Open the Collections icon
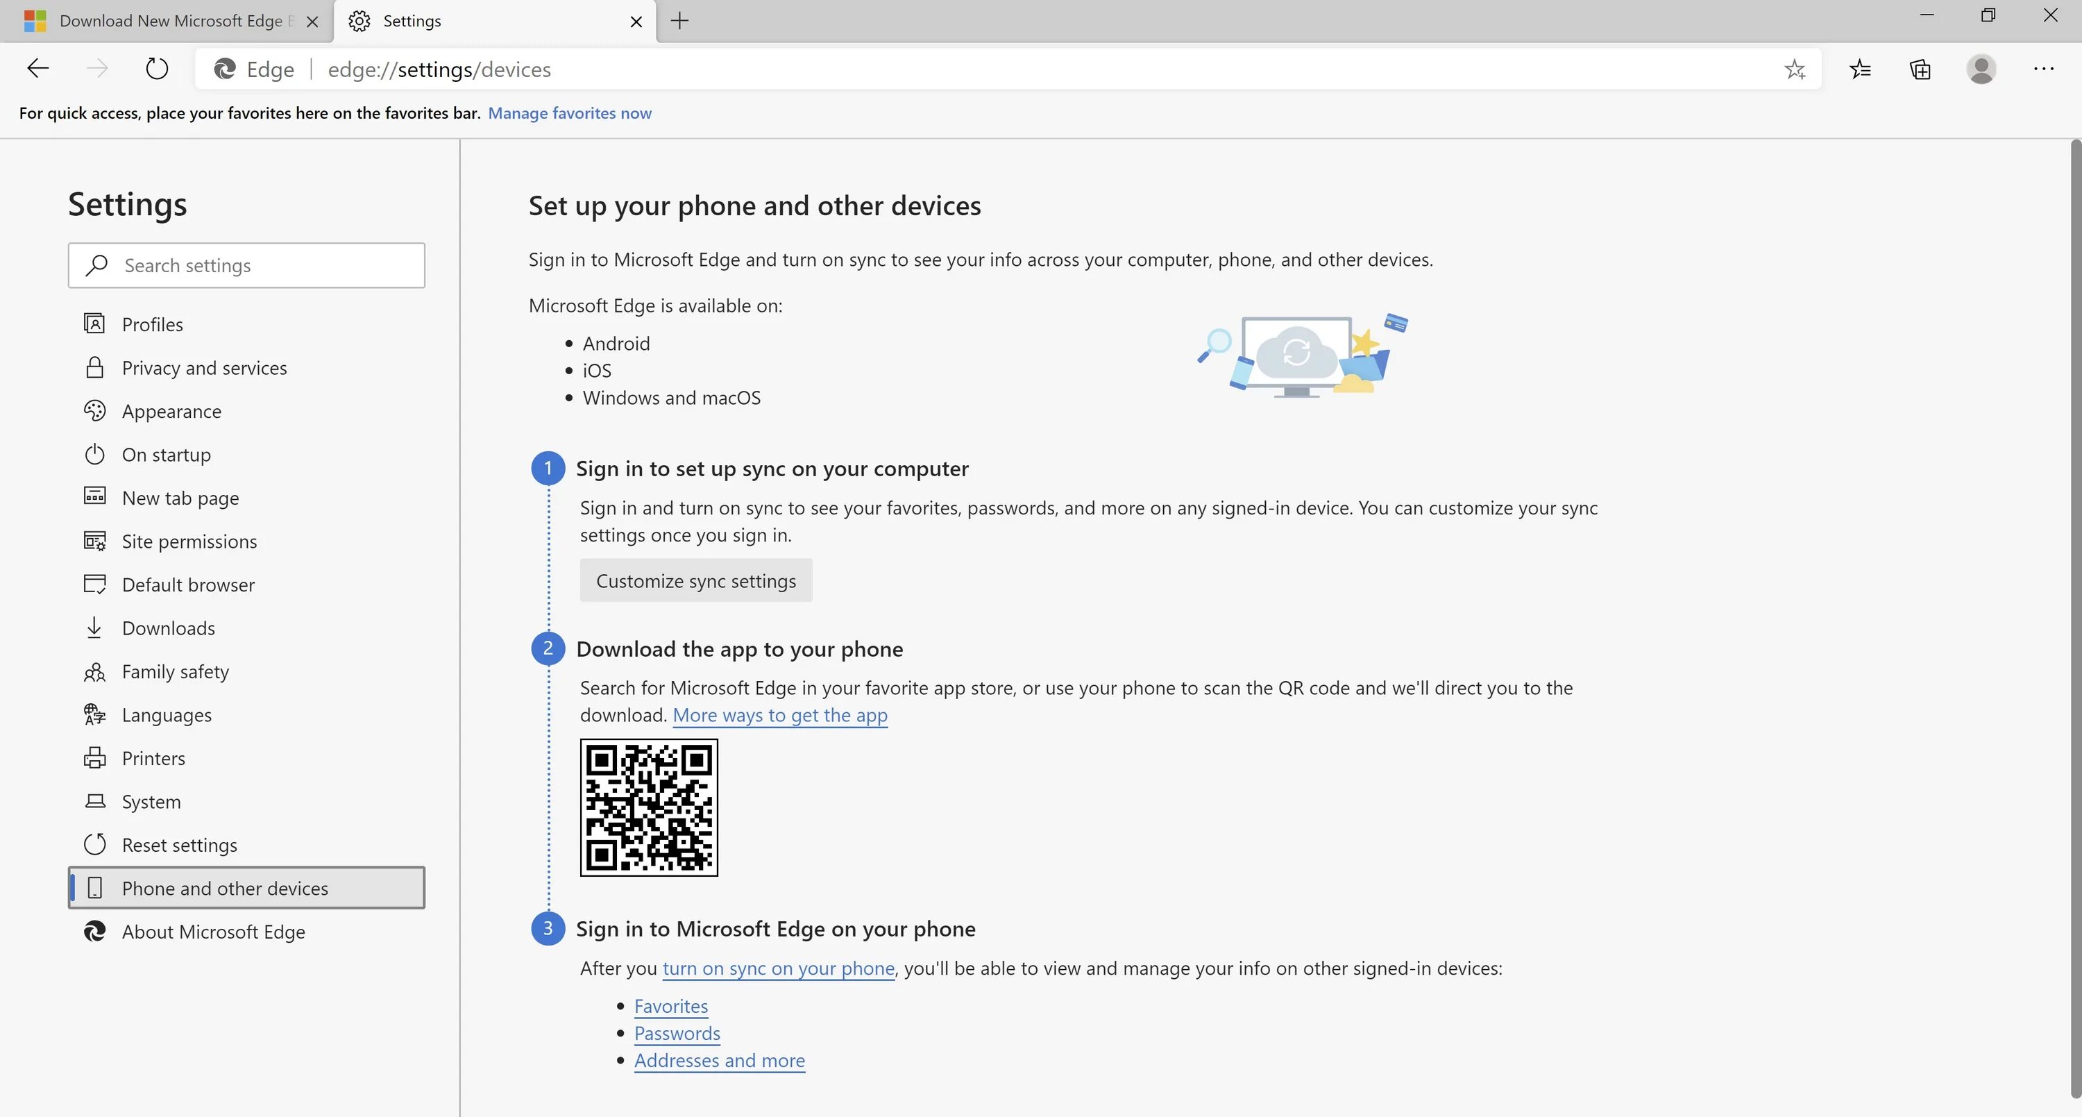The width and height of the screenshot is (2082, 1117). coord(1920,69)
